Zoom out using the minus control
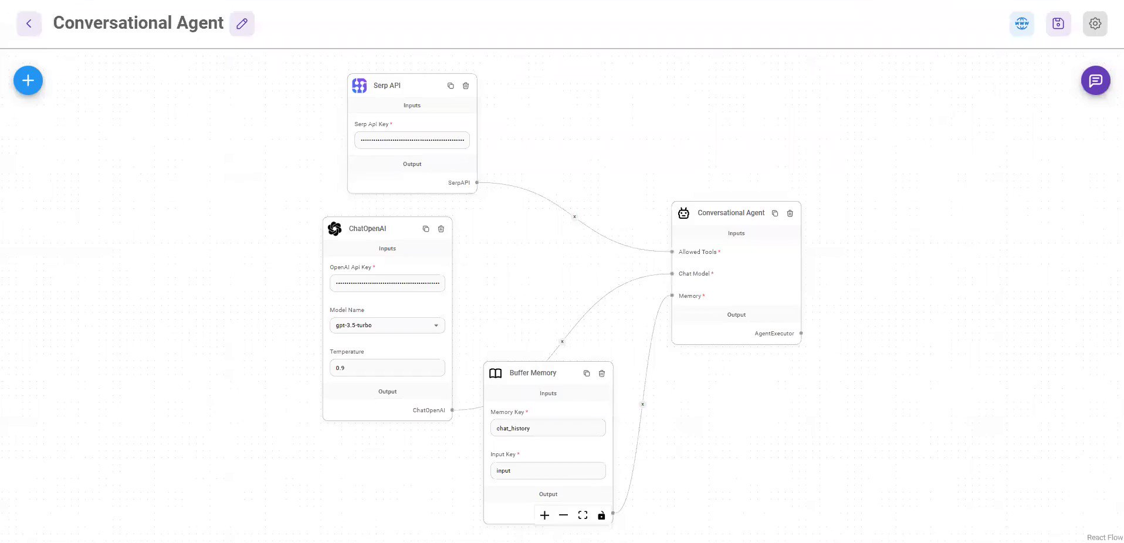Image resolution: width=1124 pixels, height=543 pixels. [x=564, y=515]
